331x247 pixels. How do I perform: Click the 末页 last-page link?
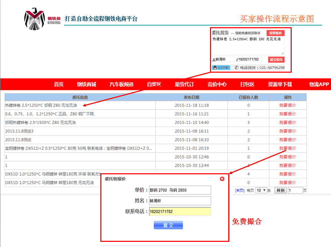[240, 190]
